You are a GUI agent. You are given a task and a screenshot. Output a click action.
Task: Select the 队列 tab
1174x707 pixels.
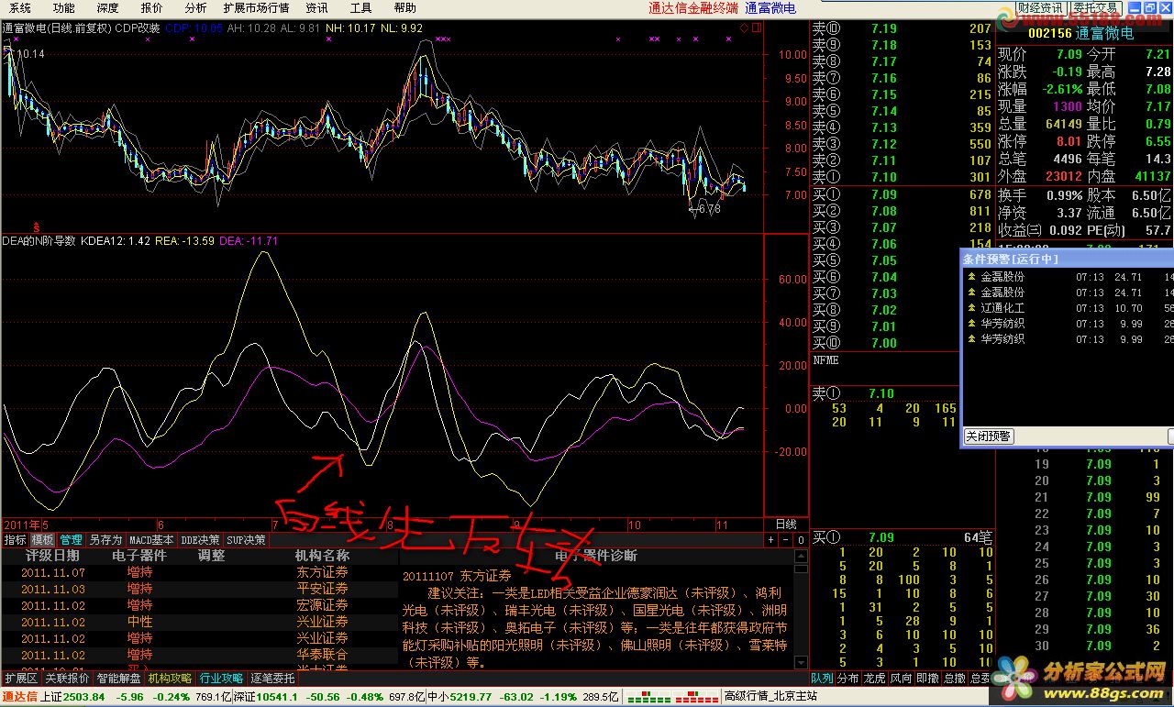[822, 679]
